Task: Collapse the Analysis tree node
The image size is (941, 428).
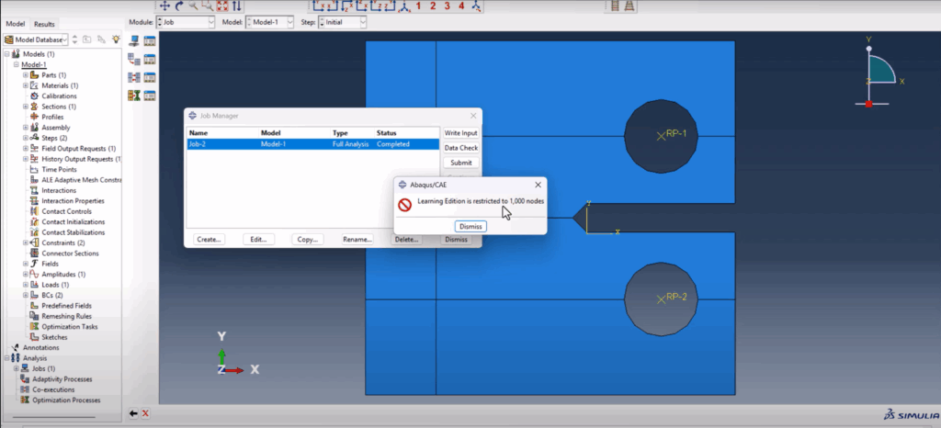Action: tap(6, 358)
